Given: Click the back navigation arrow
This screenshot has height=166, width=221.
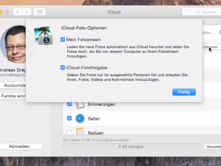Looking at the screenshot, I should 18,12.
